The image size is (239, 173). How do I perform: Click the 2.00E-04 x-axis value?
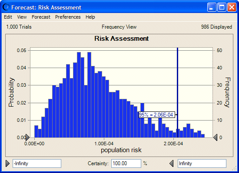[173, 144]
